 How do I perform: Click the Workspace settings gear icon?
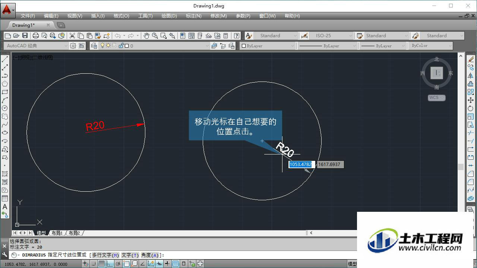[73, 46]
